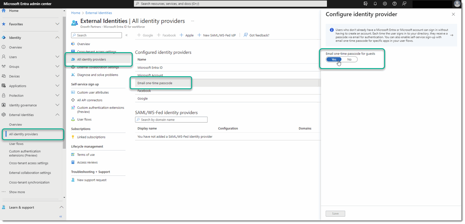Click External Identities in the breadcrumb
465x224 pixels.
pyautogui.click(x=99, y=13)
